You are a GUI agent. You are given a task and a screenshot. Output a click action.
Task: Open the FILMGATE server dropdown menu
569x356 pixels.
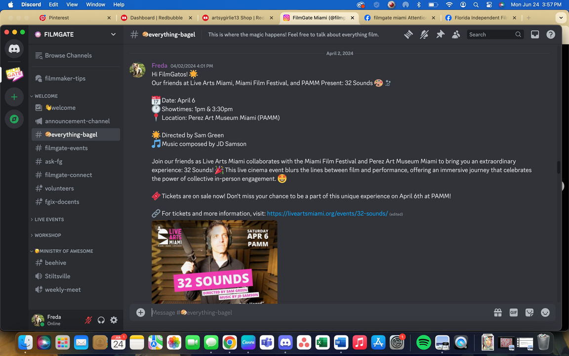pyautogui.click(x=113, y=35)
